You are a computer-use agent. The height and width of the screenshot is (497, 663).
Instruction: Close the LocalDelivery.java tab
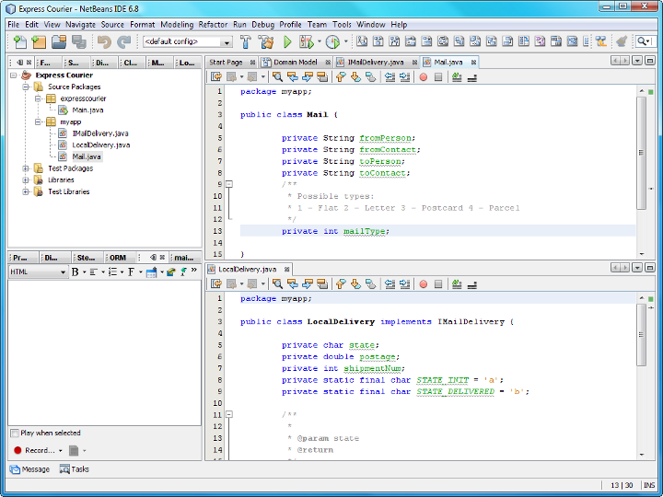[x=286, y=270]
